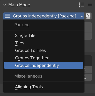Image resolution: width=95 pixels, height=96 pixels.
Task: Click the first partially hidden field showing 1
Action: pyautogui.click(x=88, y=70)
